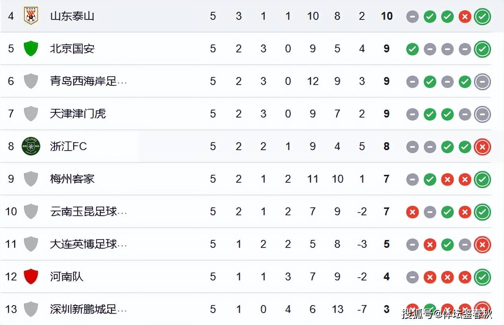Image resolution: width=504 pixels, height=325 pixels.
Task: Click the latest red loss circle for 大连英博
Action: [482, 244]
